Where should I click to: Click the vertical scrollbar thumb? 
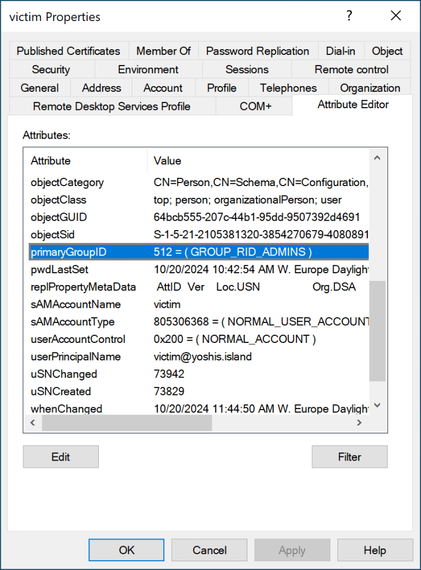(378, 331)
